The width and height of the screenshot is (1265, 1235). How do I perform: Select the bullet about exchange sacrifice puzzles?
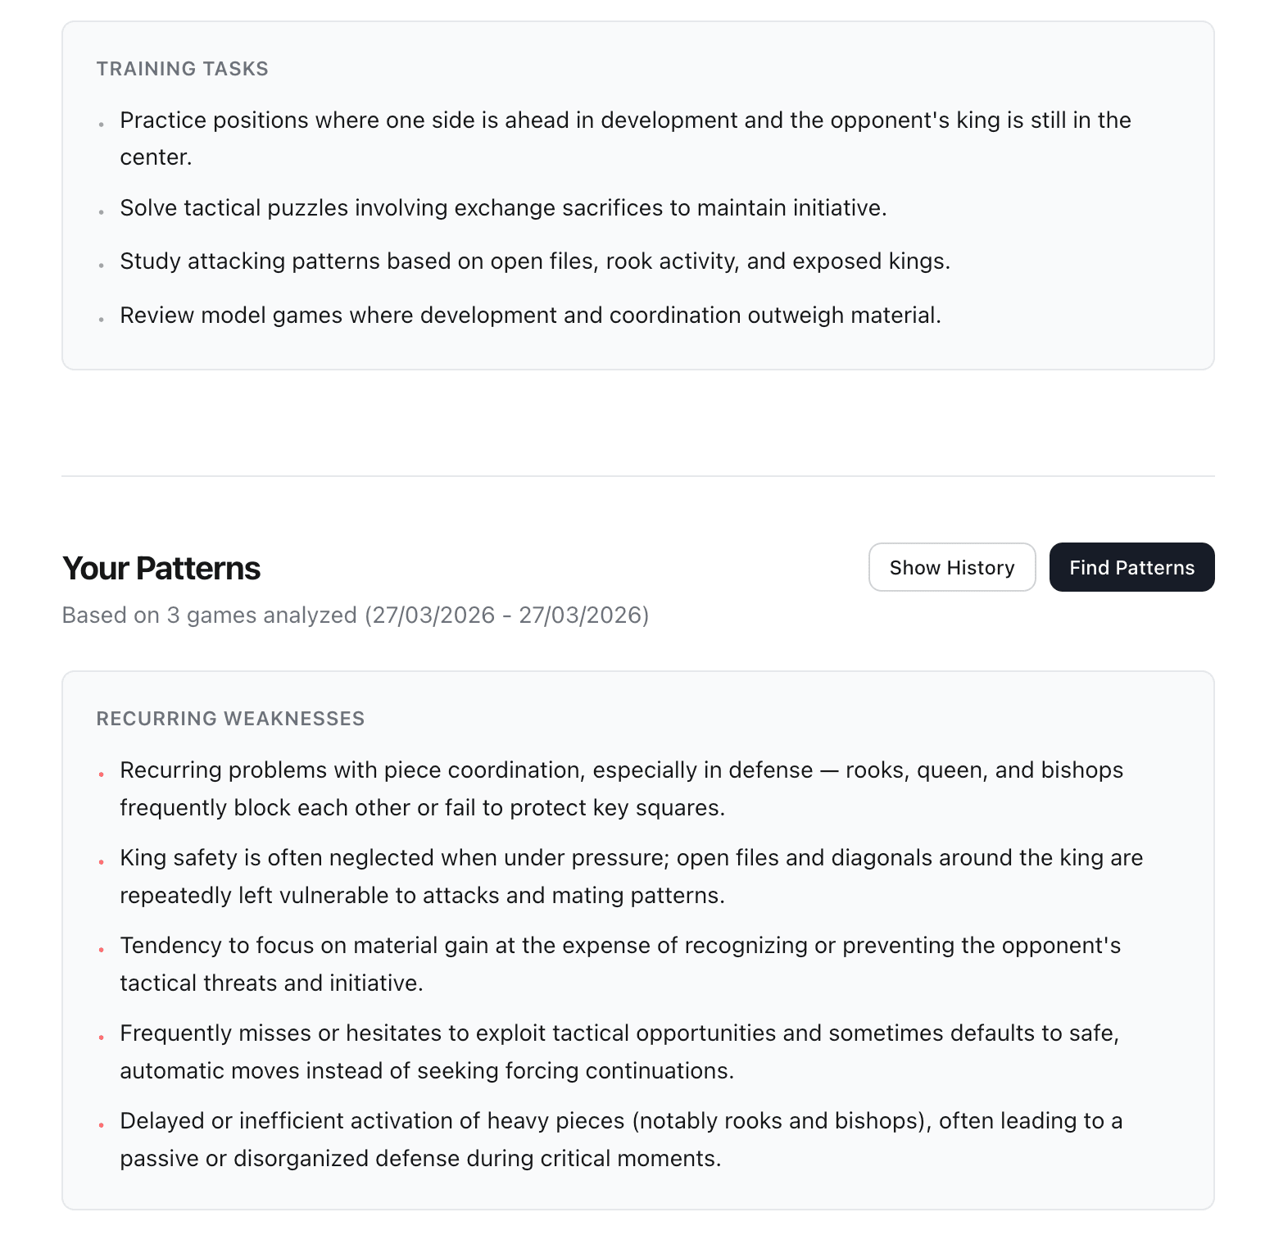(x=503, y=208)
